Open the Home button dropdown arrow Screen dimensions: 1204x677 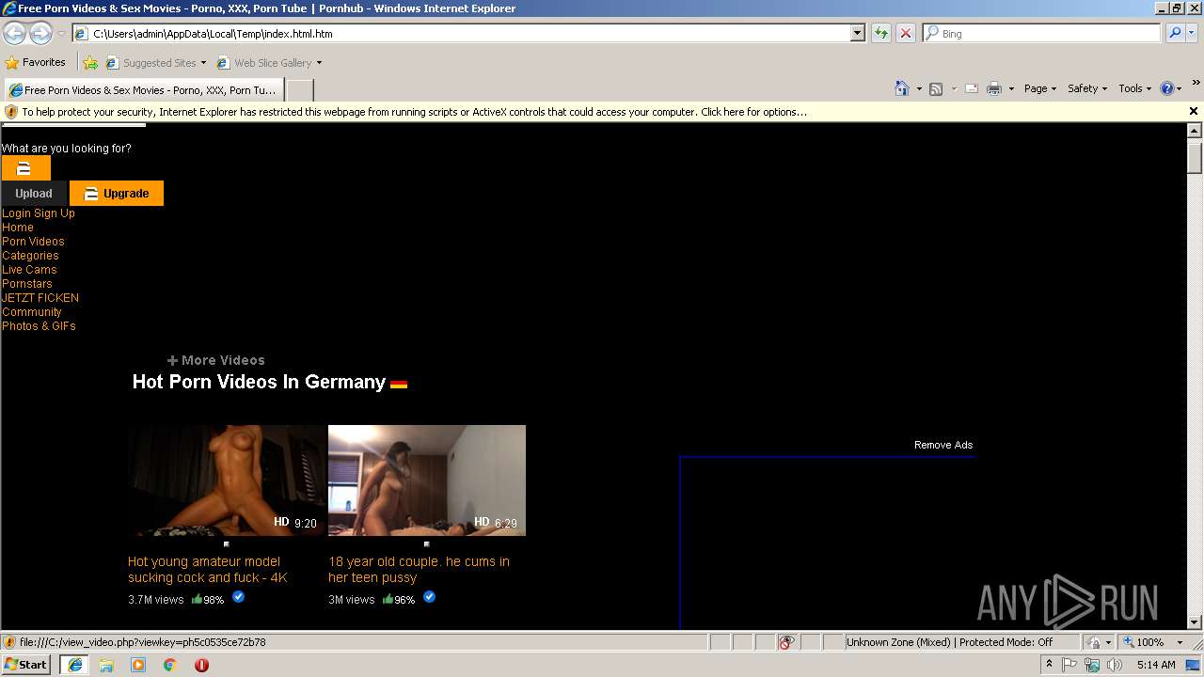click(x=919, y=88)
